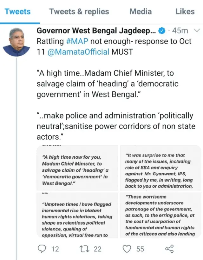The image size is (203, 260).
Task: Go to the Likes tab
Action: click(x=185, y=12)
